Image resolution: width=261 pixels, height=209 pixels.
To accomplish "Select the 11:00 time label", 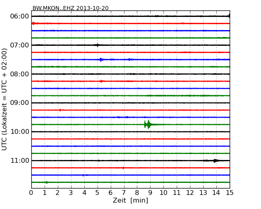I will tap(20, 160).
